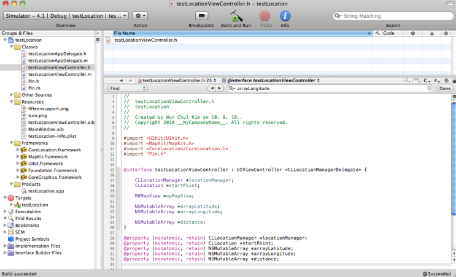Open the testLocationViewController.h:25 file history popup

pos(177,80)
